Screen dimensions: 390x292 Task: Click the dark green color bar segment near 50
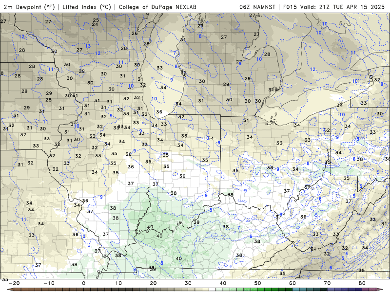pyautogui.click(x=261, y=290)
